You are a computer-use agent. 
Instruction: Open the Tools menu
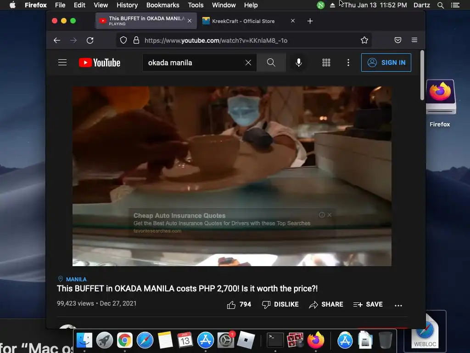click(196, 5)
